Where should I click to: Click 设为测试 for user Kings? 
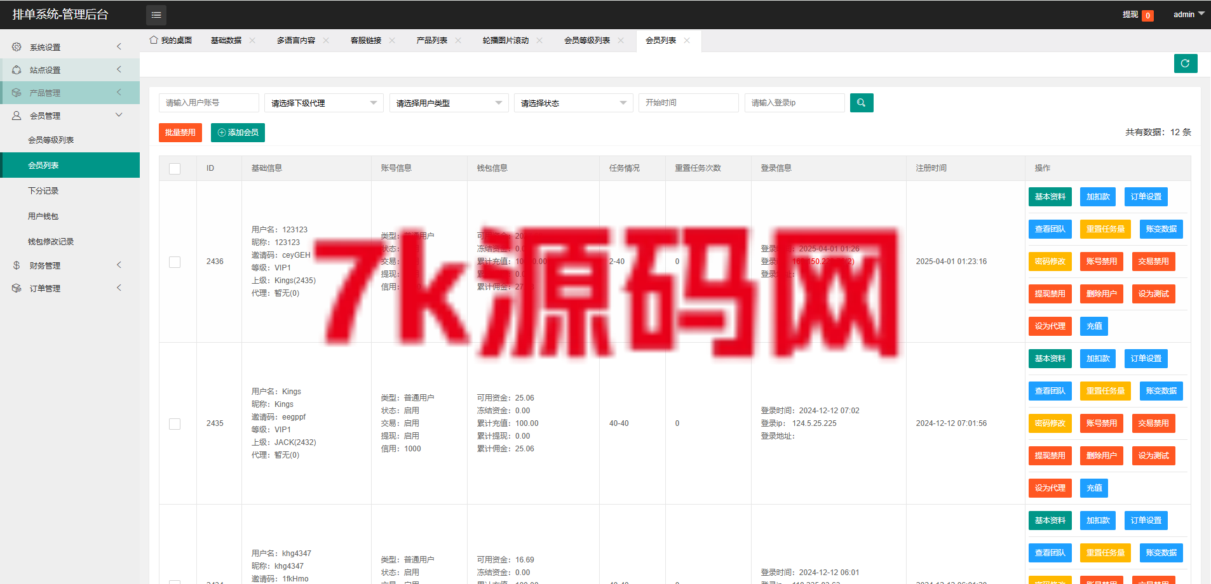(1154, 456)
